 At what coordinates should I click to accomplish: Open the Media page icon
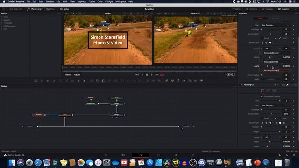106,155
